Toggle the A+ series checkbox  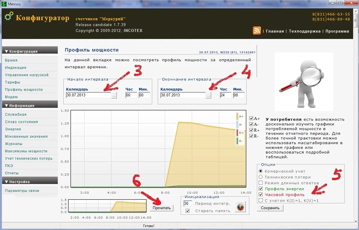tap(251, 118)
